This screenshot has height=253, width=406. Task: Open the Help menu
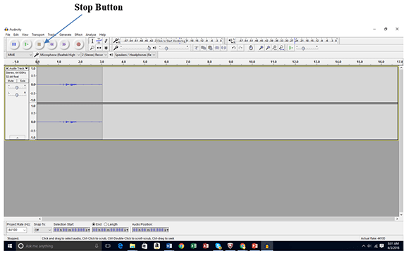coord(102,34)
